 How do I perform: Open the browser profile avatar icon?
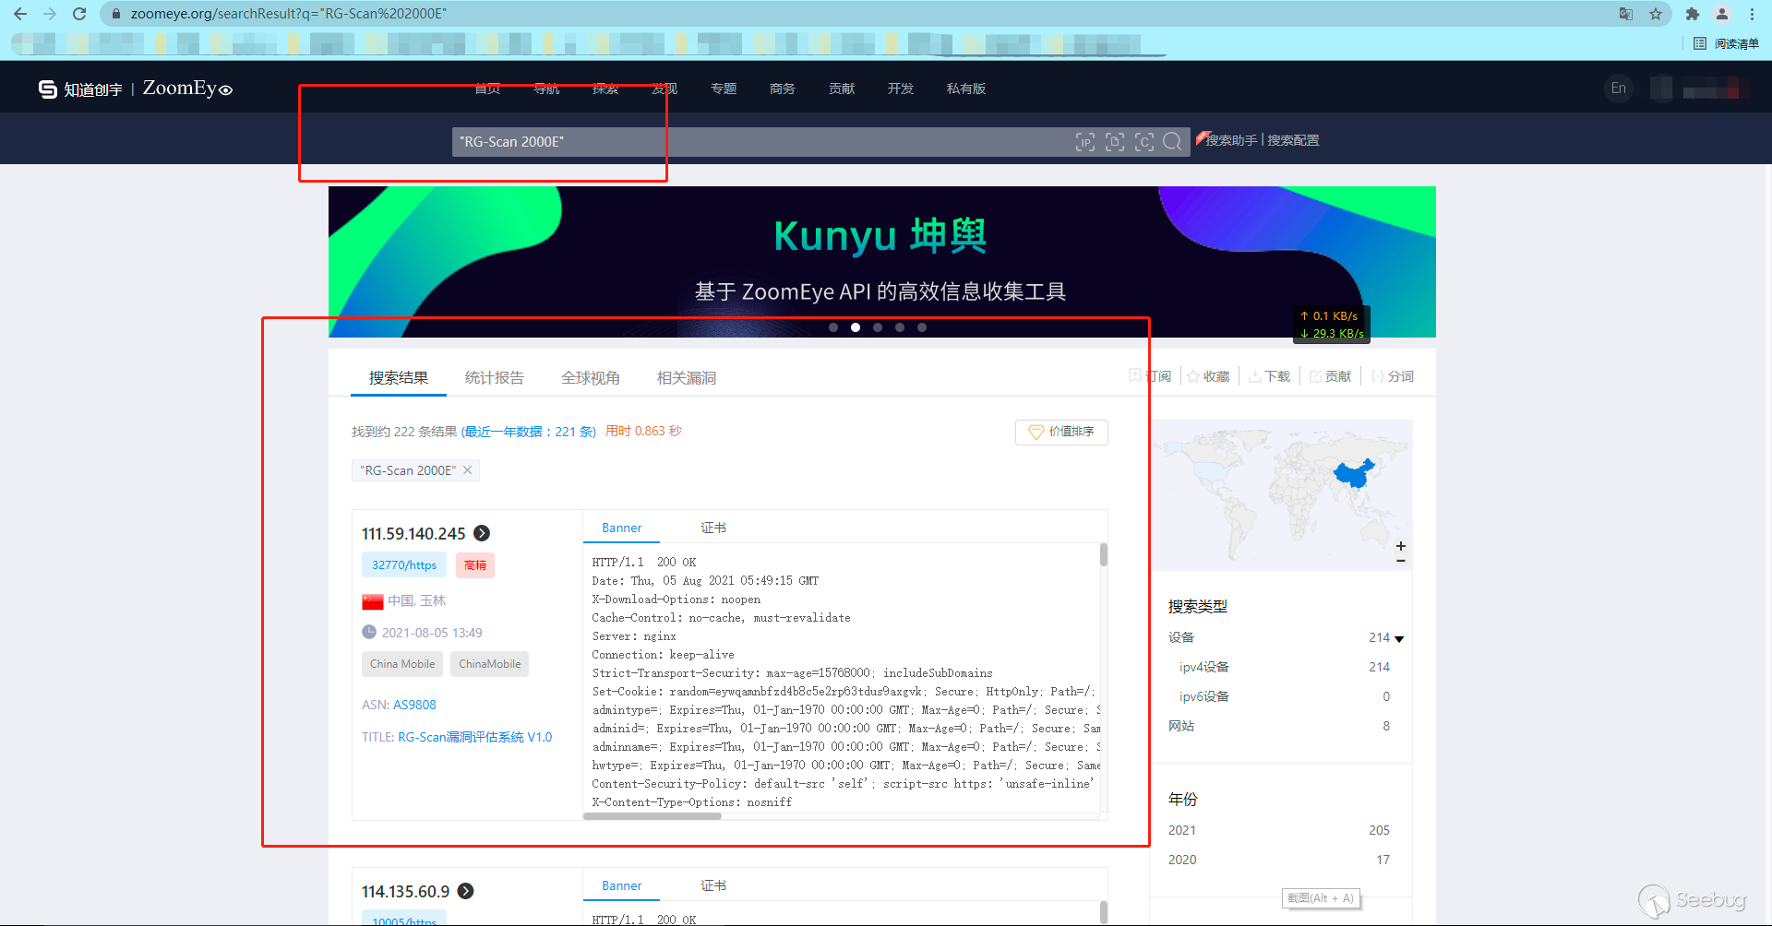coord(1722,14)
